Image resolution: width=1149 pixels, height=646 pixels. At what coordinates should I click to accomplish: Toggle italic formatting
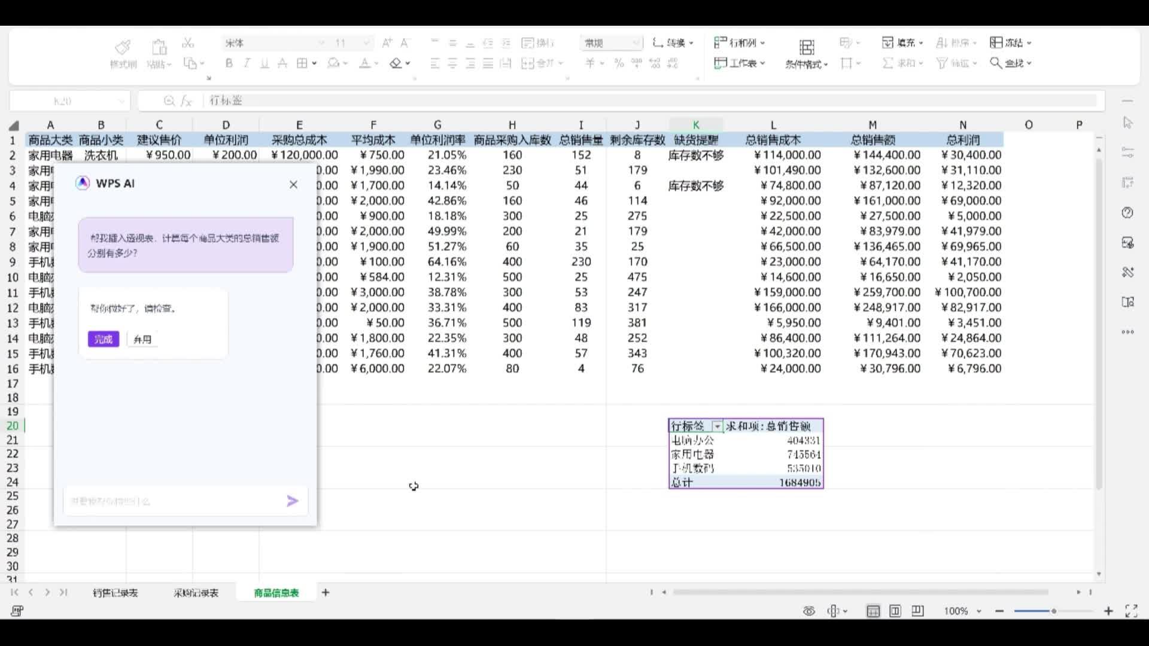(x=246, y=63)
